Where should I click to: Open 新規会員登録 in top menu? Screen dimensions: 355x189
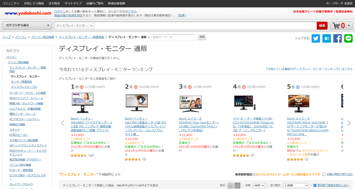(117, 3)
